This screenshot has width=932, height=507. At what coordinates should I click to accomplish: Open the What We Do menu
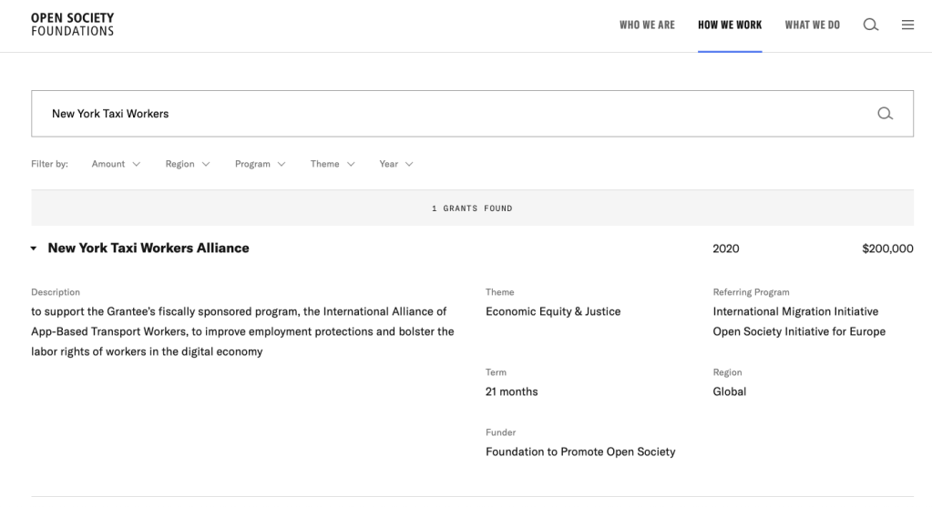(x=812, y=25)
